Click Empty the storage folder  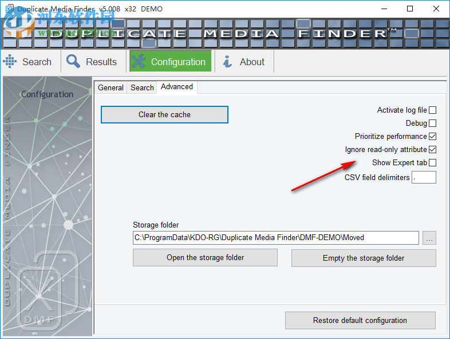pyautogui.click(x=364, y=258)
